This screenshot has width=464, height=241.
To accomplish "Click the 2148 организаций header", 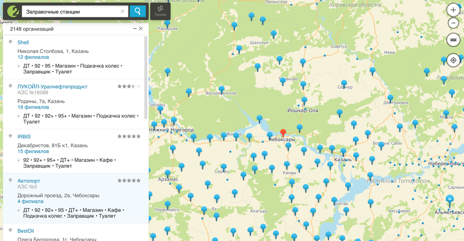I will click(32, 29).
